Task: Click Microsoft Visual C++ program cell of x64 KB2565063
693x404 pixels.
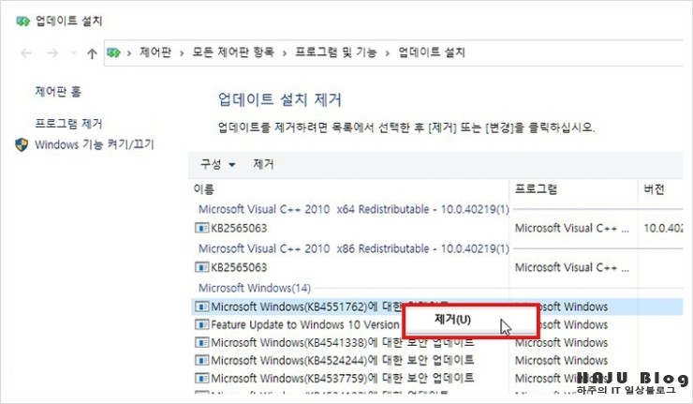Action: tap(572, 228)
